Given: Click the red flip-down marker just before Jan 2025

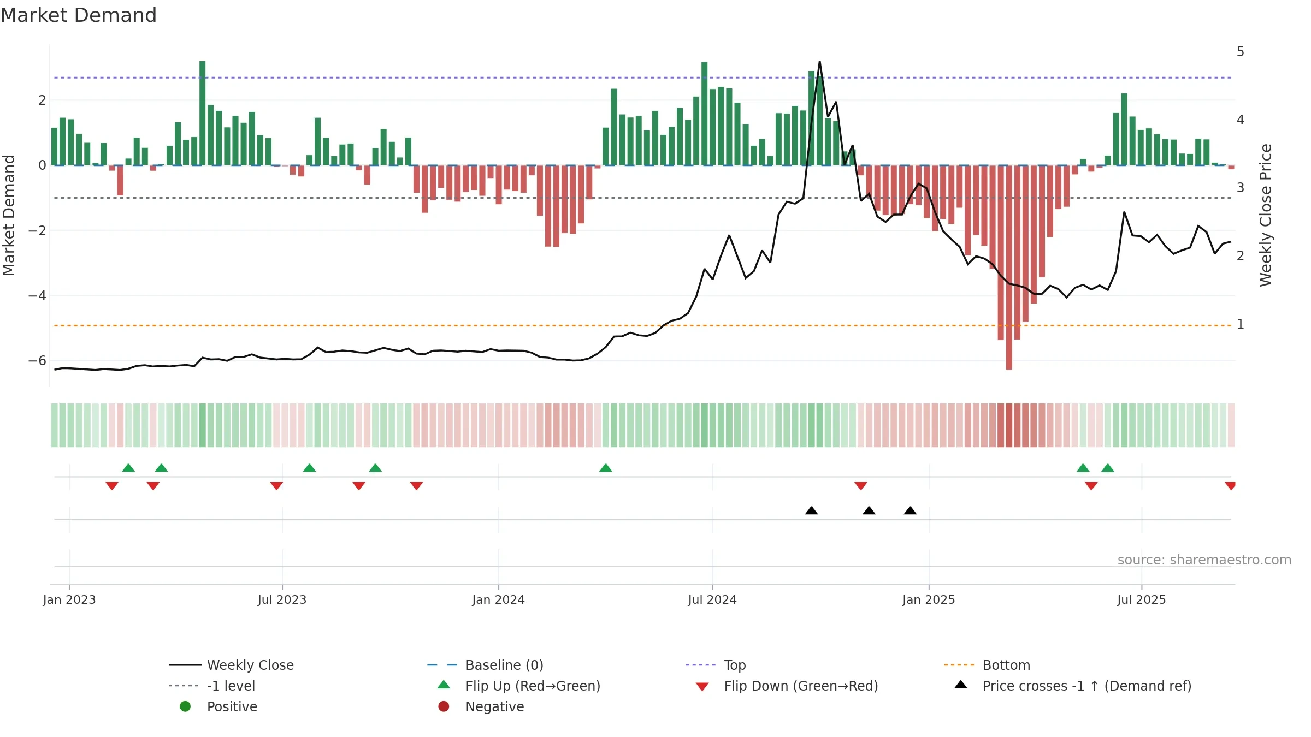Looking at the screenshot, I should coord(861,486).
